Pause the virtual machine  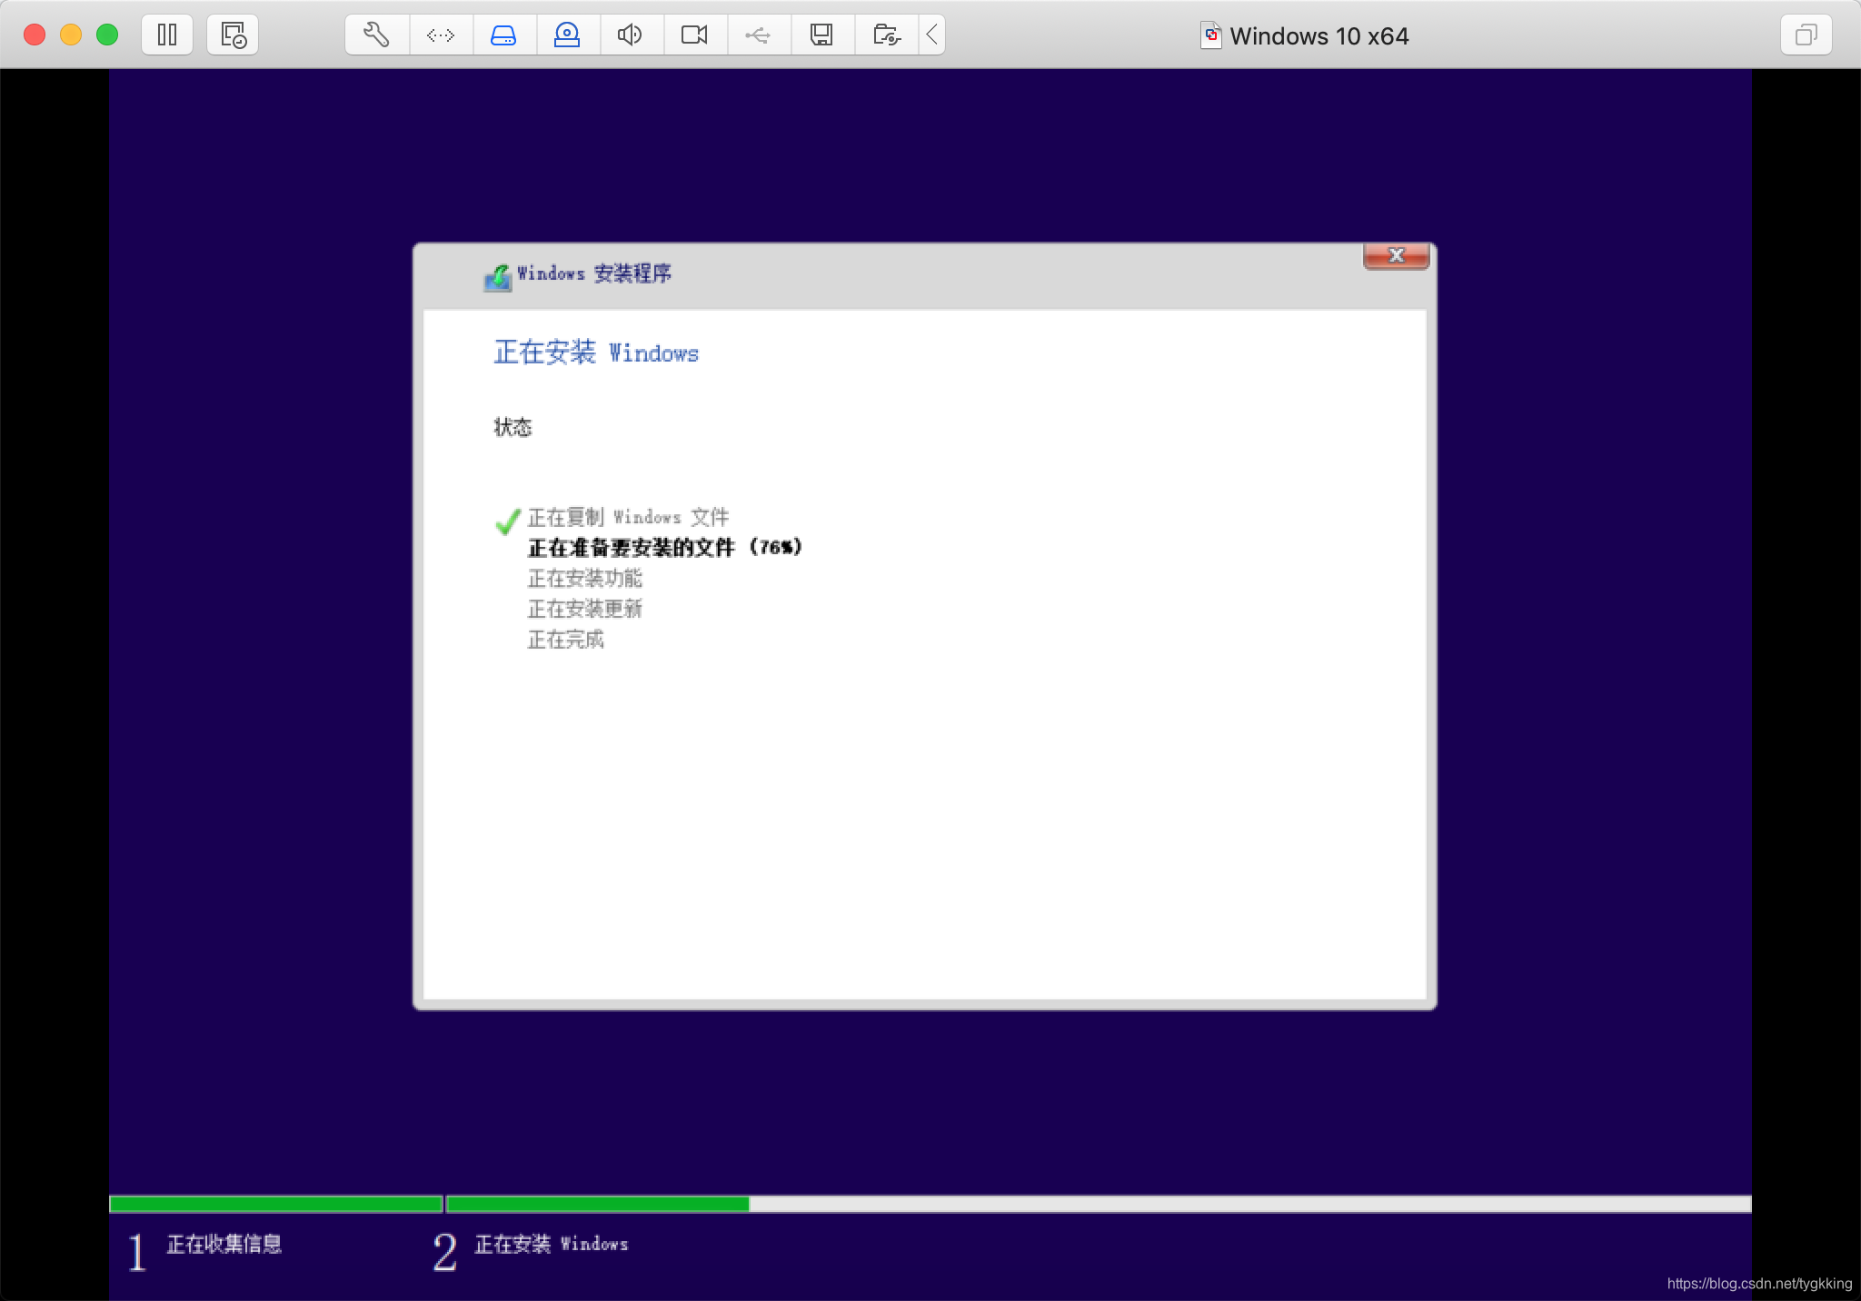pyautogui.click(x=167, y=35)
